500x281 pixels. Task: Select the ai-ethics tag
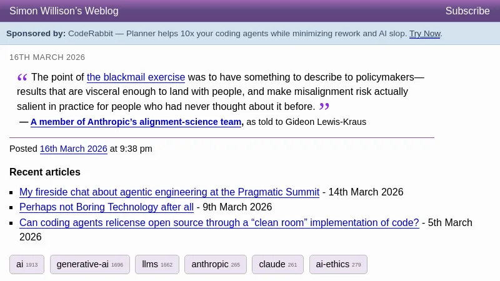(338, 264)
